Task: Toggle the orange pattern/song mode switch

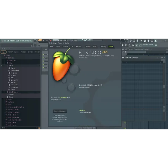Action: (40, 40)
